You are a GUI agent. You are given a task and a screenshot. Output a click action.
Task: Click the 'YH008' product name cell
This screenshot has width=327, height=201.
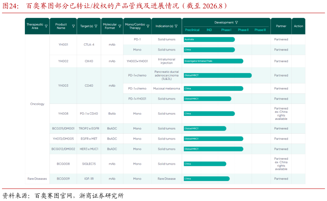coord(63,114)
